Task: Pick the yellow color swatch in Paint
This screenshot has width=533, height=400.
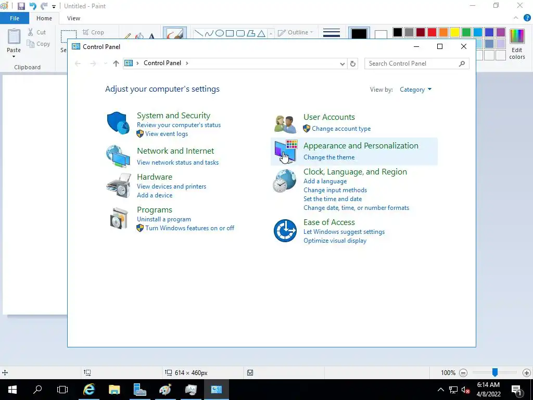Action: coord(455,32)
